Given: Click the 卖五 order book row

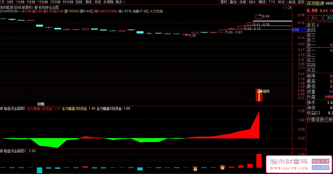Looking at the screenshot, I should 320,26.
